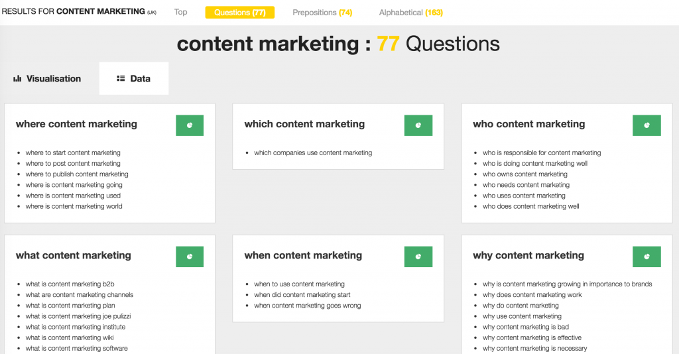Viewport: 679px width, 354px height.
Task: Click green chart icon in 'why content marketing' card
Action: 647,257
